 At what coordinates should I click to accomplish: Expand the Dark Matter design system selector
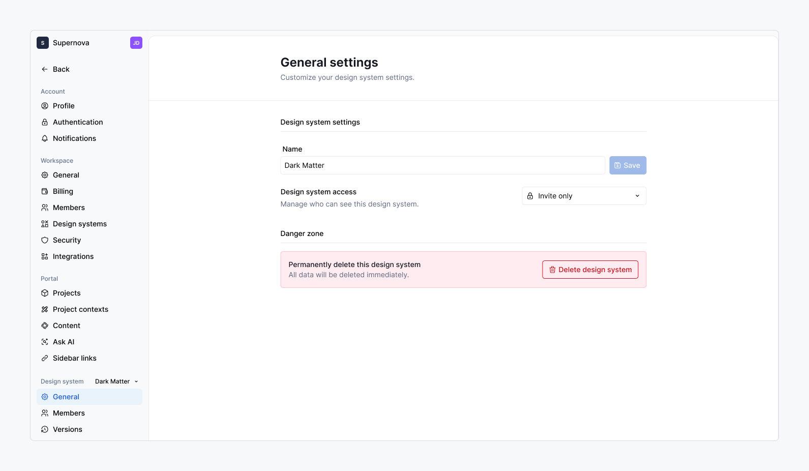[116, 381]
